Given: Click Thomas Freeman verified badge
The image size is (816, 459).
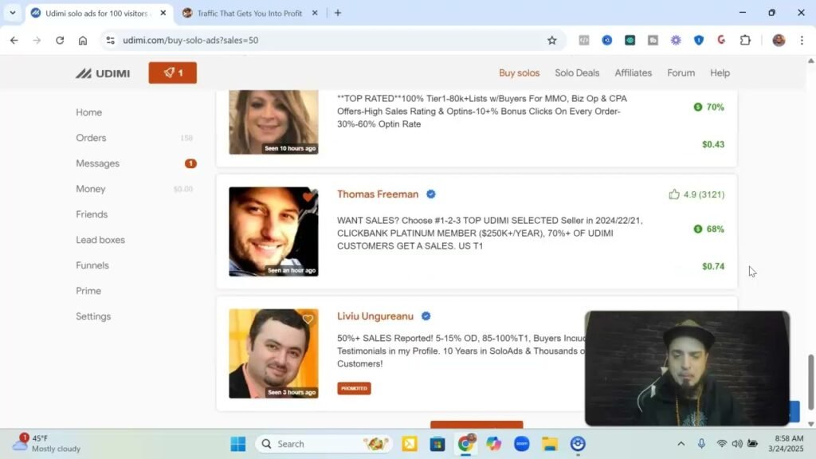Looking at the screenshot, I should tap(431, 194).
